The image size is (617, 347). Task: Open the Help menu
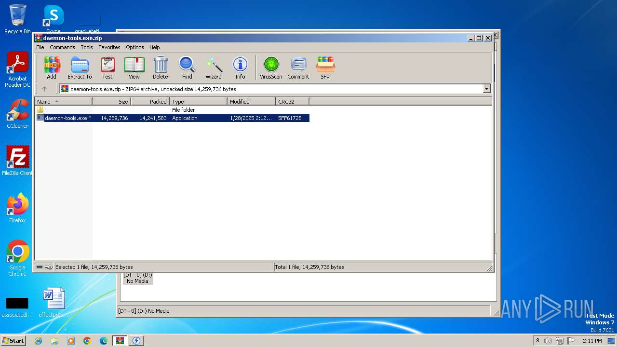(154, 47)
